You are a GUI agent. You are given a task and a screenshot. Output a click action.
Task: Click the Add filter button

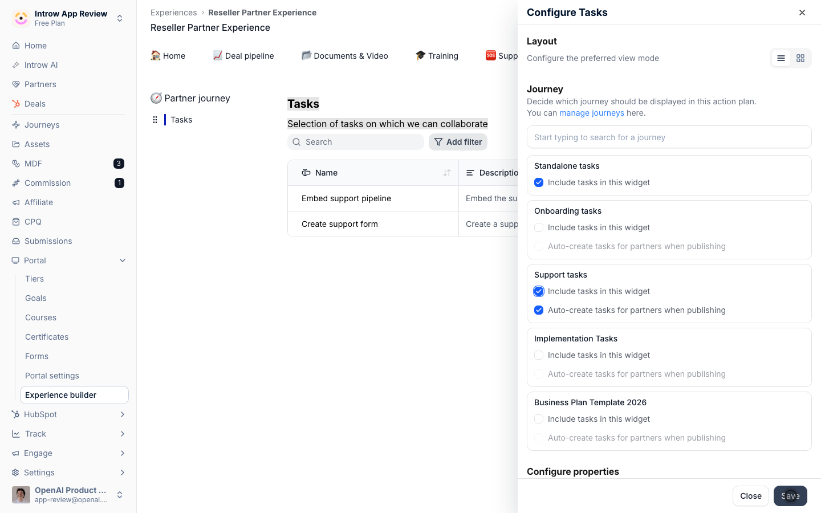point(458,142)
